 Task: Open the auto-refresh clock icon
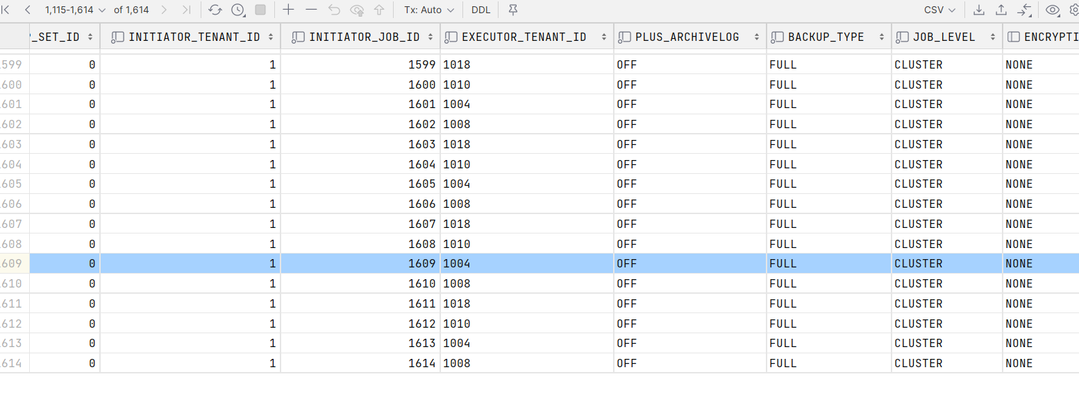tap(237, 10)
